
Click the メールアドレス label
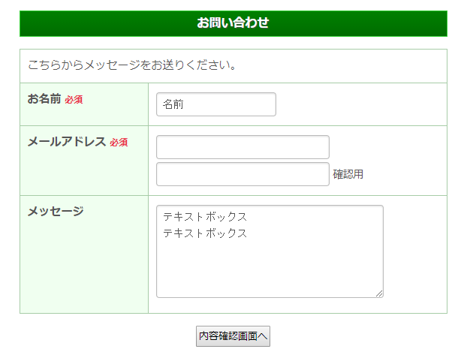coord(67,141)
